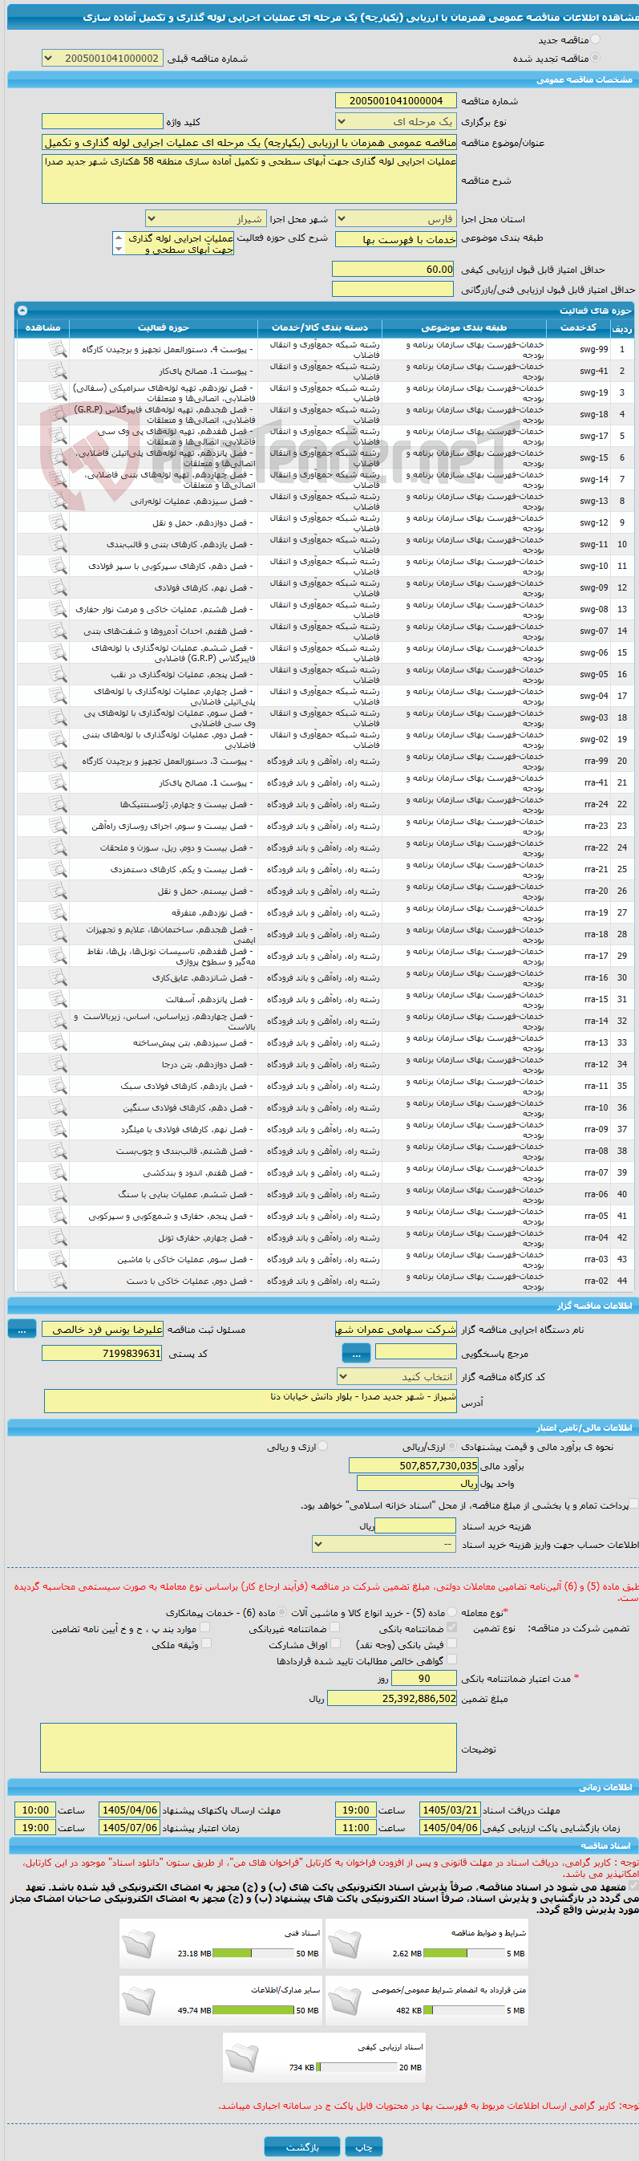Screen dimensions: 639x2161
Task: Toggle ضمانتنامه غیربانکی checkbox
Action: click(x=335, y=1627)
